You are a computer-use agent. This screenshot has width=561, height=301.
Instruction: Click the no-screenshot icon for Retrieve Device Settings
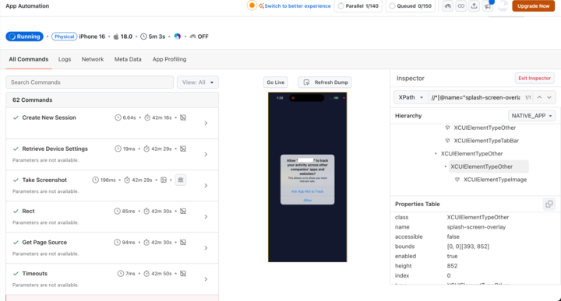(x=183, y=149)
